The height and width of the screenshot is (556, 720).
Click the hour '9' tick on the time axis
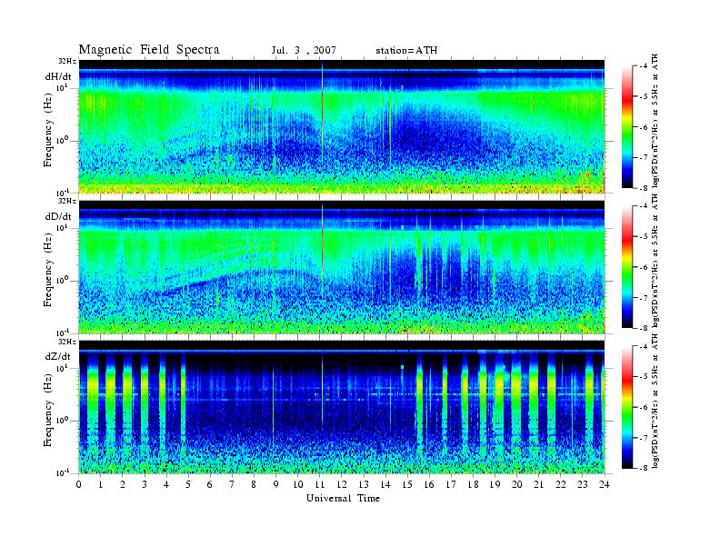pyautogui.click(x=276, y=484)
